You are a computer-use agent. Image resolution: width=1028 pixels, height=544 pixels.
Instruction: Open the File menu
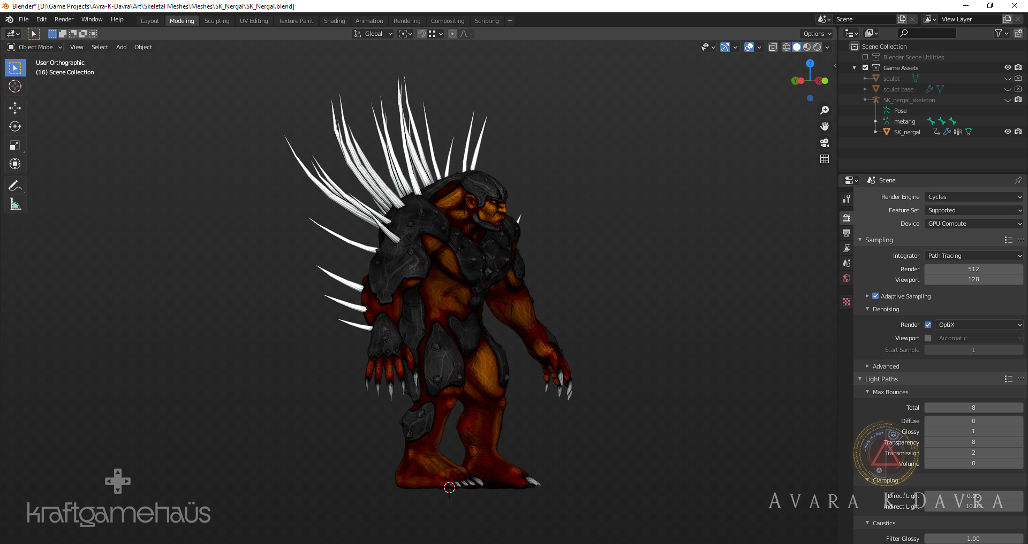[24, 19]
